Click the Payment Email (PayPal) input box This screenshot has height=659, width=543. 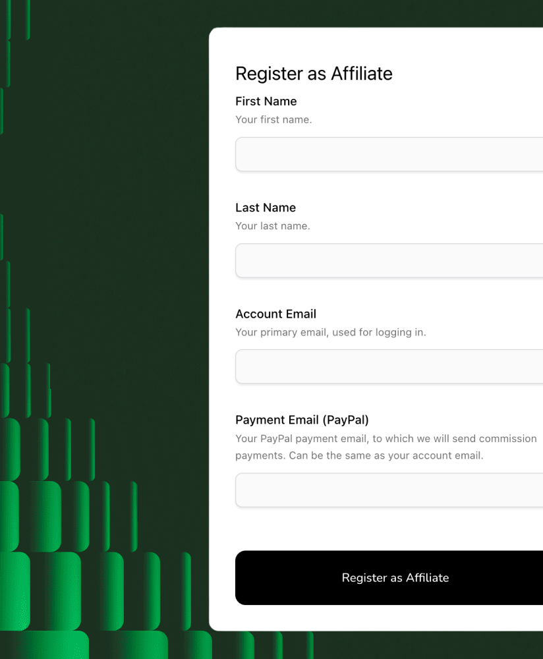pos(389,490)
